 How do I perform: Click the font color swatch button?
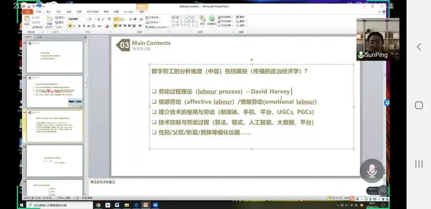107,26
